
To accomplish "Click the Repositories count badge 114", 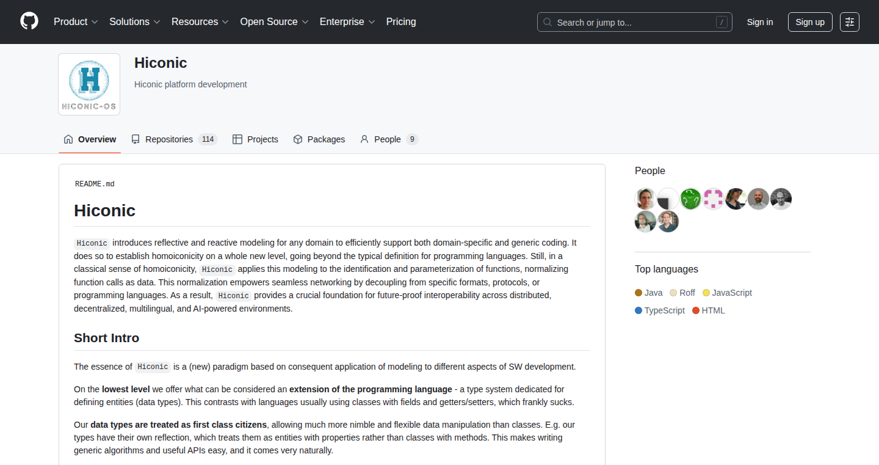I will tap(208, 139).
